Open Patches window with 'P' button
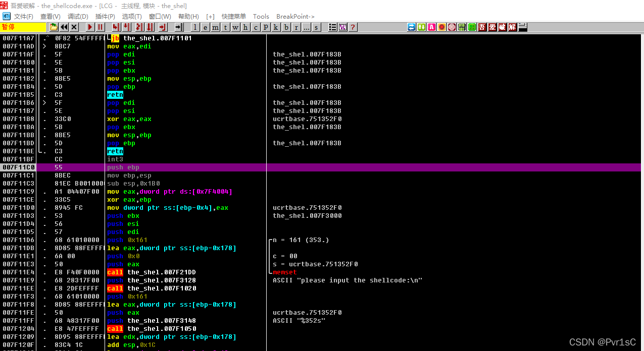Image resolution: width=644 pixels, height=351 pixels. click(266, 27)
